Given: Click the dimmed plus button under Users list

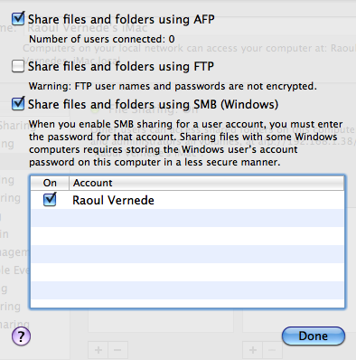Looking at the screenshot, I should (x=253, y=350).
